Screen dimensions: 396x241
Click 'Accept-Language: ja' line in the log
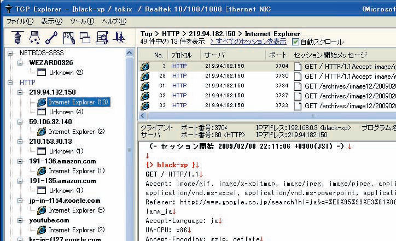coord(184,221)
